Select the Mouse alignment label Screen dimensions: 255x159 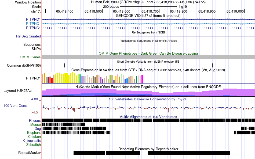point(35,125)
